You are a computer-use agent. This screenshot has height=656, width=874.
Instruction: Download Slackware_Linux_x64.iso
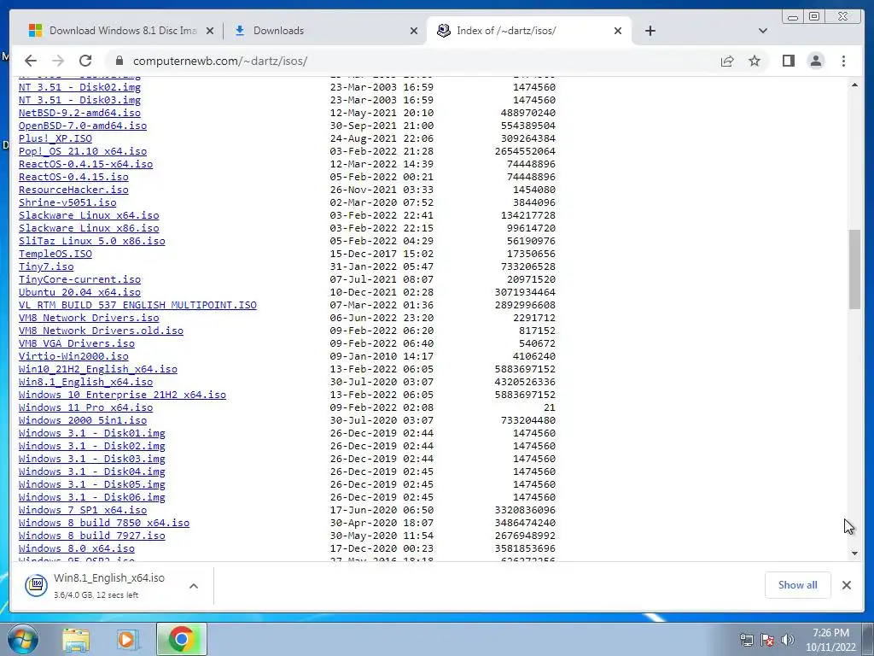(89, 215)
